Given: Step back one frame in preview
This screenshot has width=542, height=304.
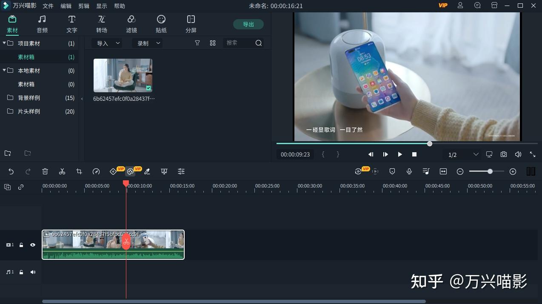Looking at the screenshot, I should pos(371,154).
